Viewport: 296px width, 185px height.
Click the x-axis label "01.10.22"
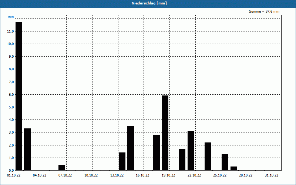click(14, 175)
